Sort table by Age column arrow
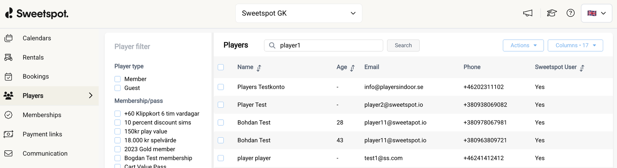 pyautogui.click(x=352, y=68)
